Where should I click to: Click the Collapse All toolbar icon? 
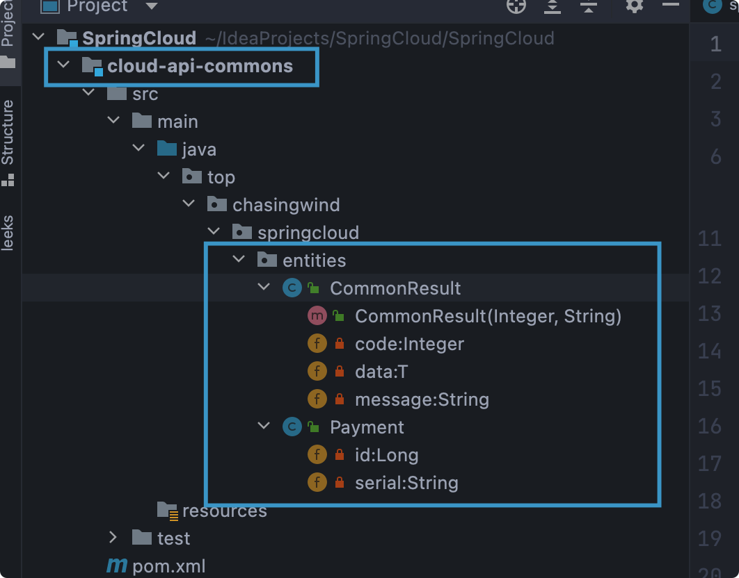tap(589, 6)
